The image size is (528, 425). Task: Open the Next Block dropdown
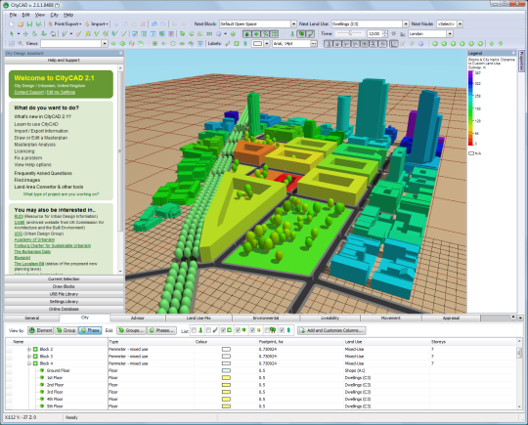coord(293,23)
